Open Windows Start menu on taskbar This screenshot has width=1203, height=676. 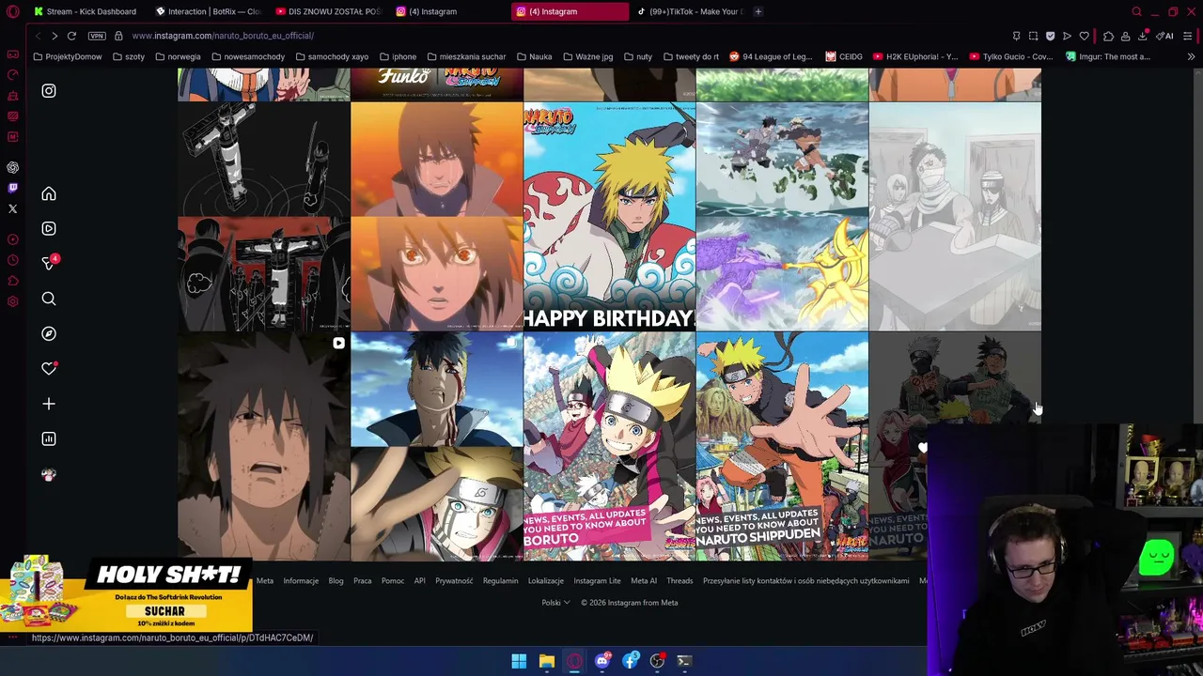[519, 662]
